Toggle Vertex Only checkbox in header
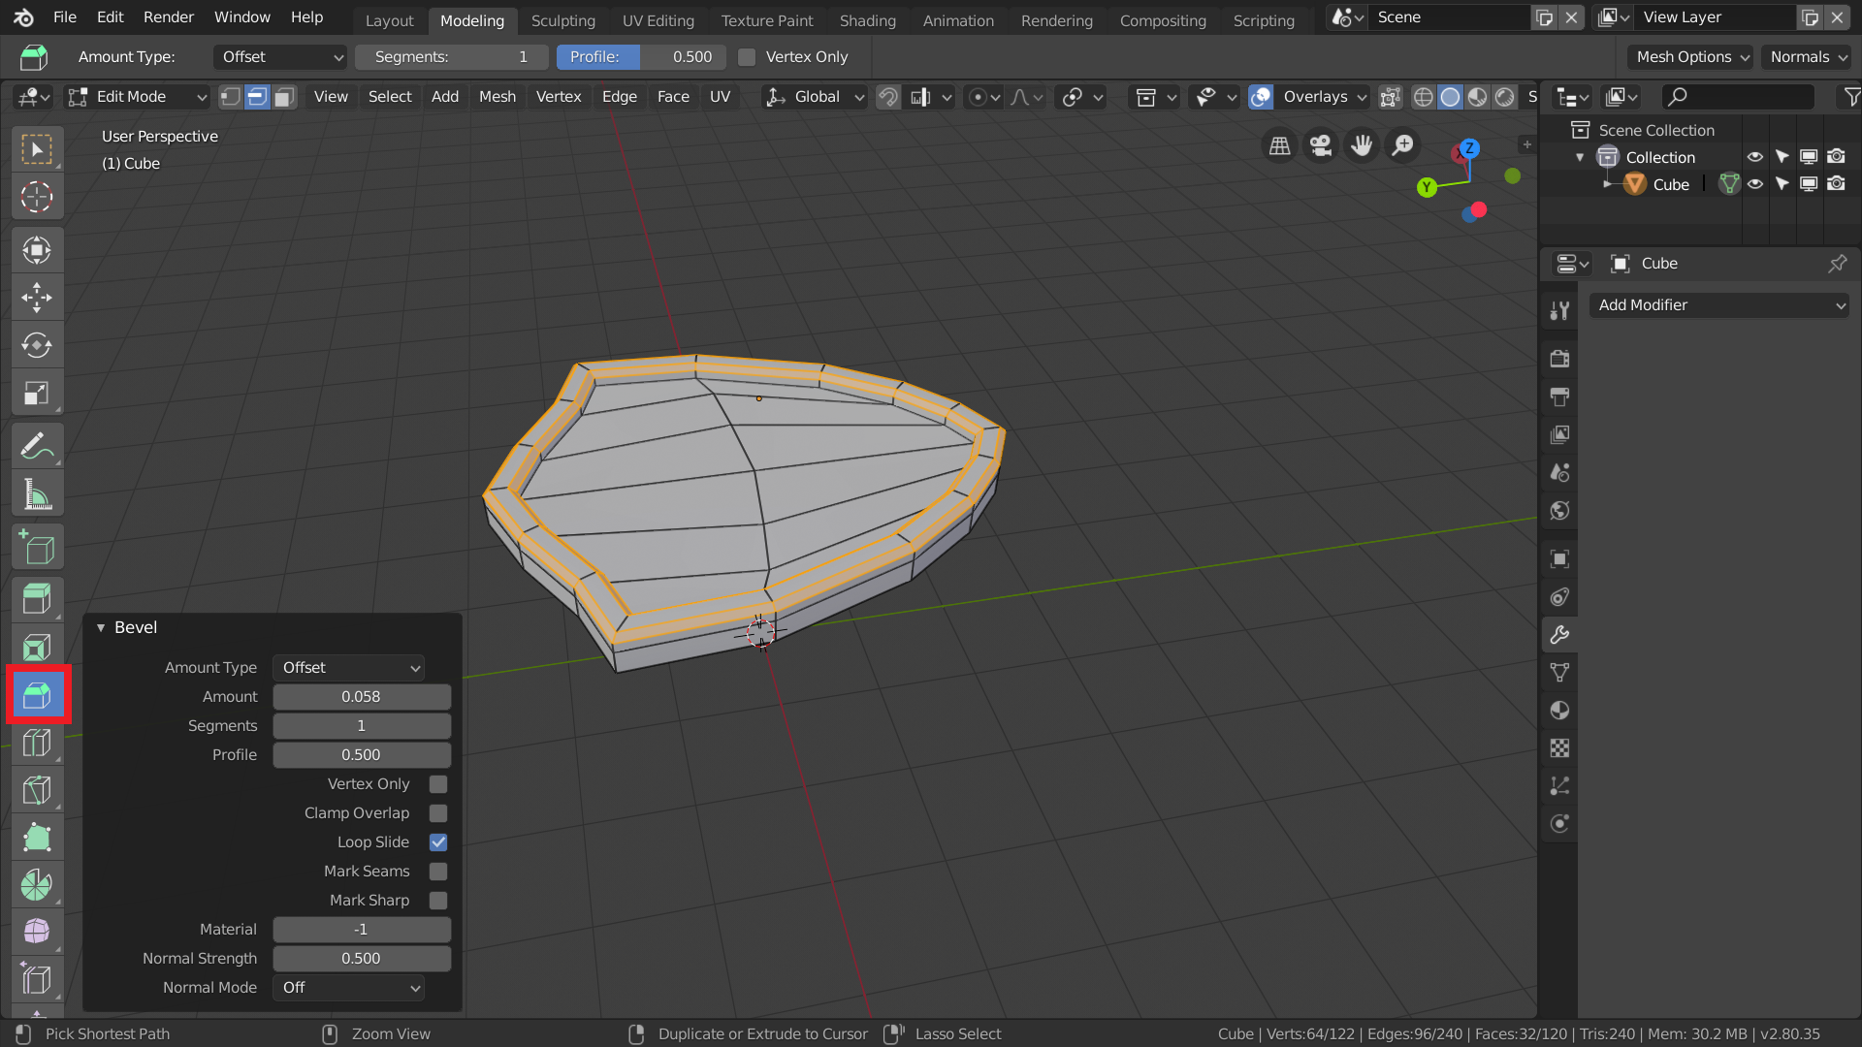This screenshot has width=1862, height=1047. click(x=747, y=57)
